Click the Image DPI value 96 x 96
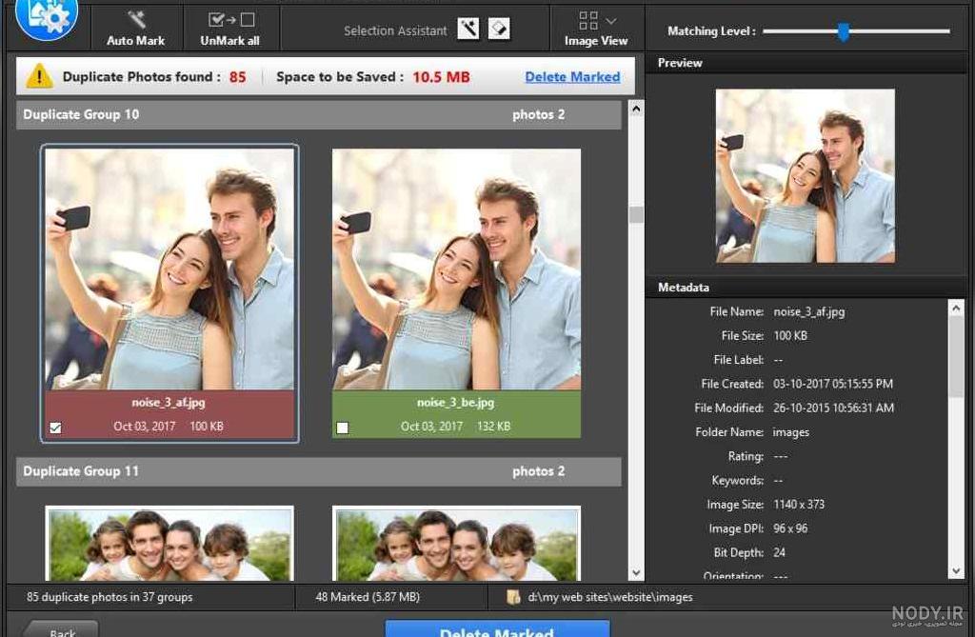Image resolution: width=975 pixels, height=637 pixels. coord(790,528)
